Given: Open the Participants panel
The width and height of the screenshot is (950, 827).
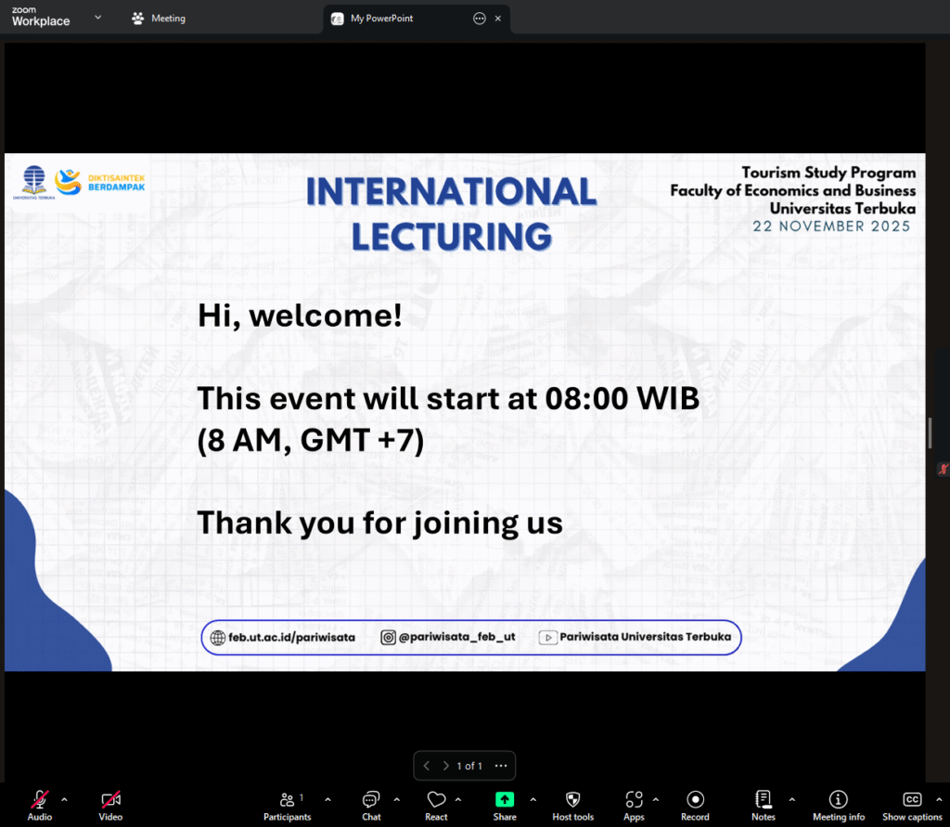Looking at the screenshot, I should [x=287, y=805].
